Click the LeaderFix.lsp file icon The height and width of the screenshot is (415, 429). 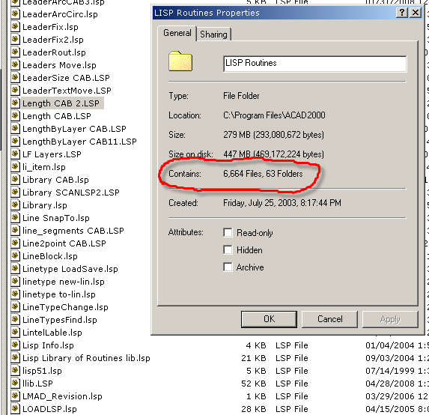coord(15,27)
